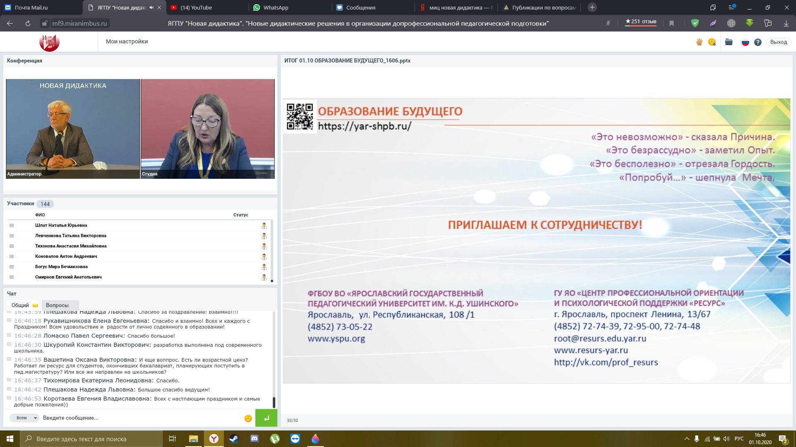
Task: Switch to the Вопросы chat tab
Action: 57,305
